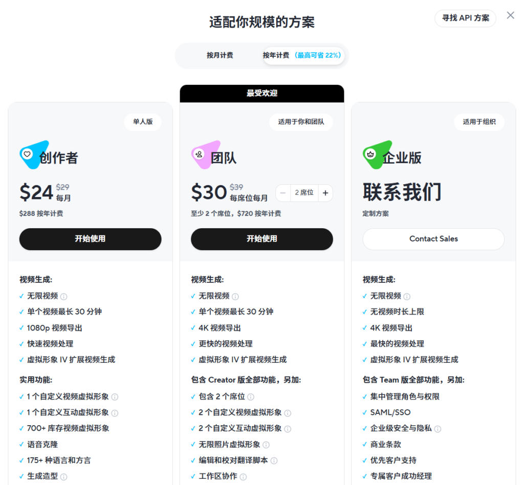Open the 寻找 API 方案 link

pos(465,18)
